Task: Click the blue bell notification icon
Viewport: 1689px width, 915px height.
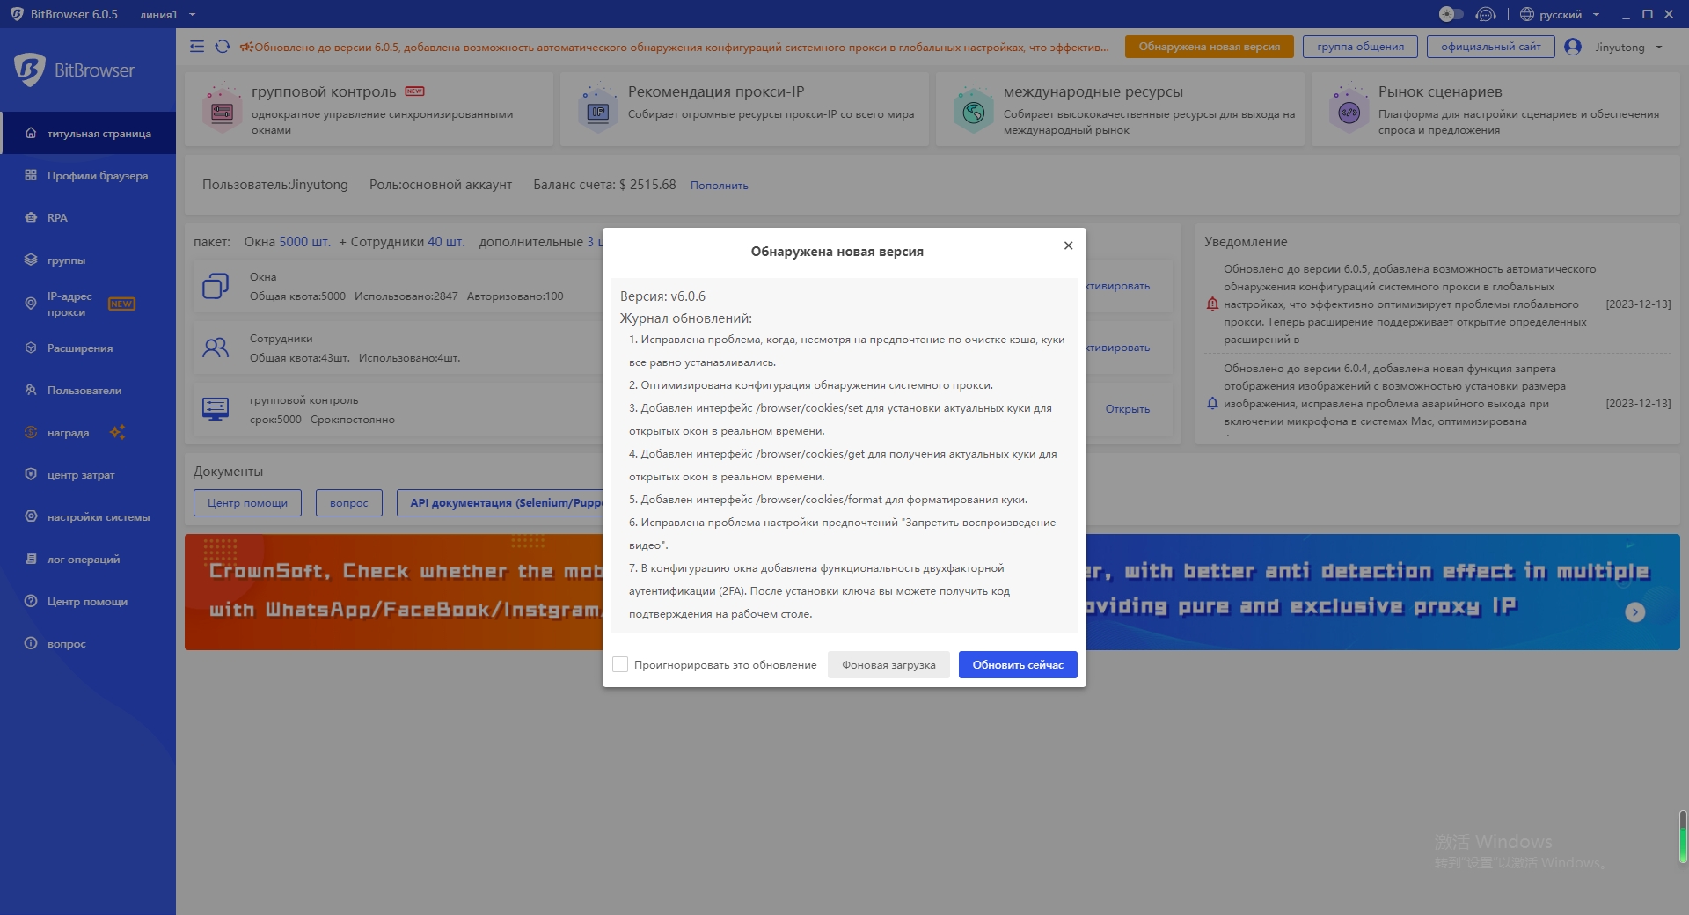Action: [x=1212, y=404]
